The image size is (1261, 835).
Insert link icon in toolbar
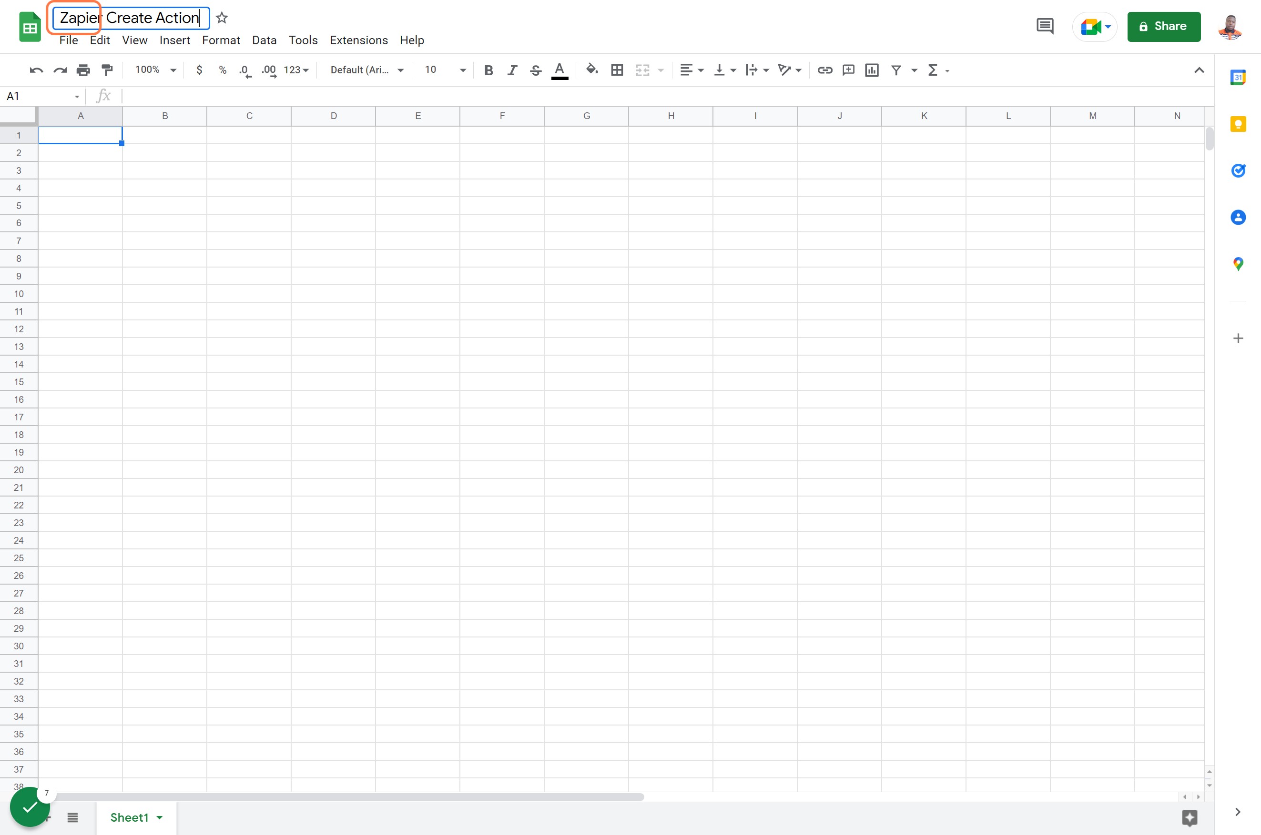tap(824, 70)
